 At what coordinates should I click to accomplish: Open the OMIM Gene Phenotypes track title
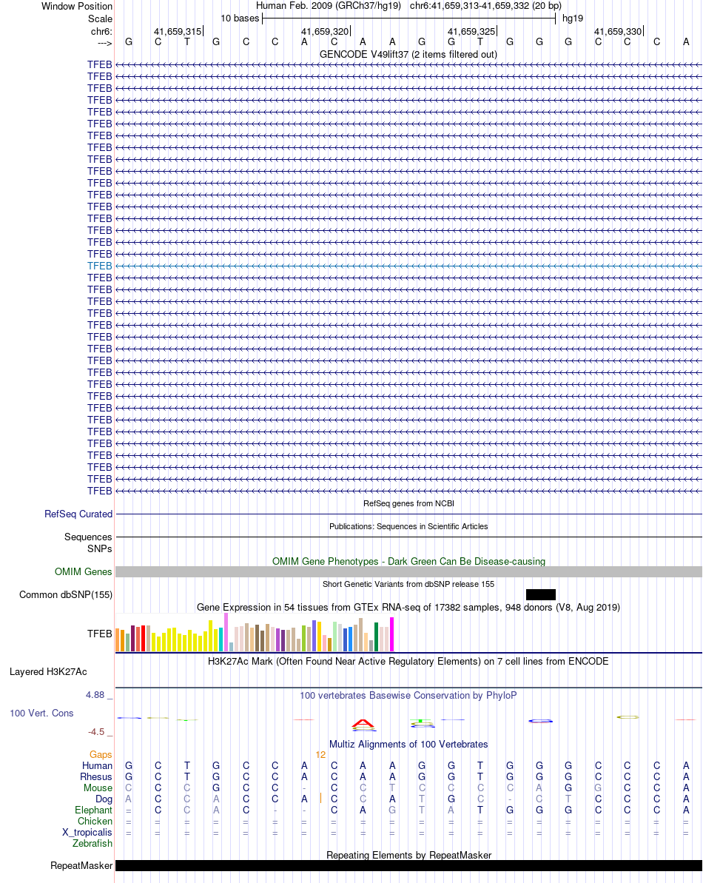point(408,562)
